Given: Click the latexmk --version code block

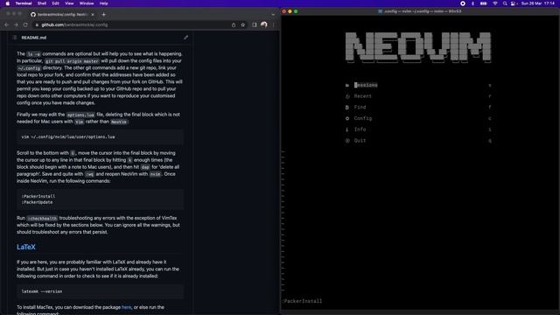Looking at the screenshot, I should 100,291.
